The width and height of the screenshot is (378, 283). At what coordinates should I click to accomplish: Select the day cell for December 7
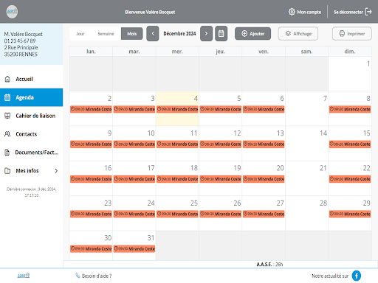point(306,108)
